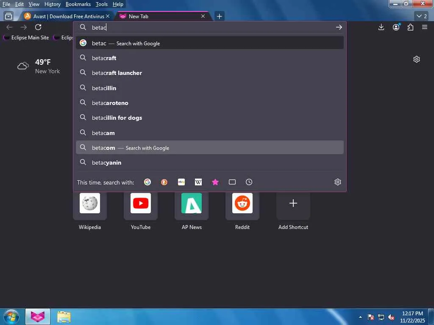Open the File menu
434x325 pixels.
coord(6,4)
